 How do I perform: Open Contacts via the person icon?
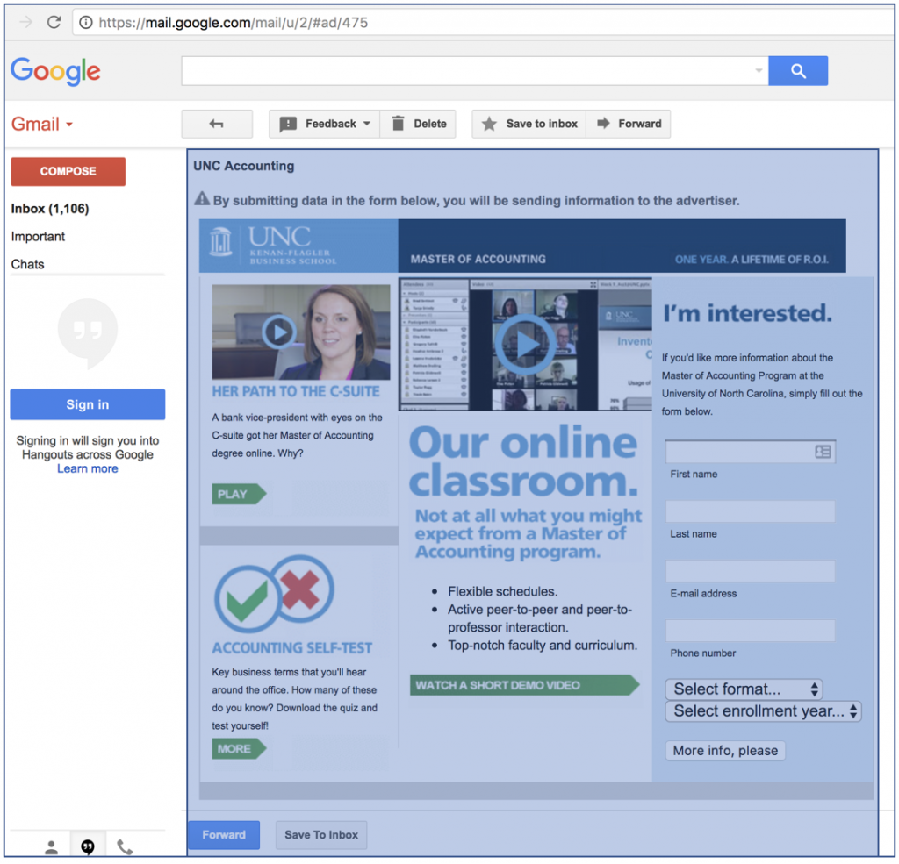(x=50, y=846)
